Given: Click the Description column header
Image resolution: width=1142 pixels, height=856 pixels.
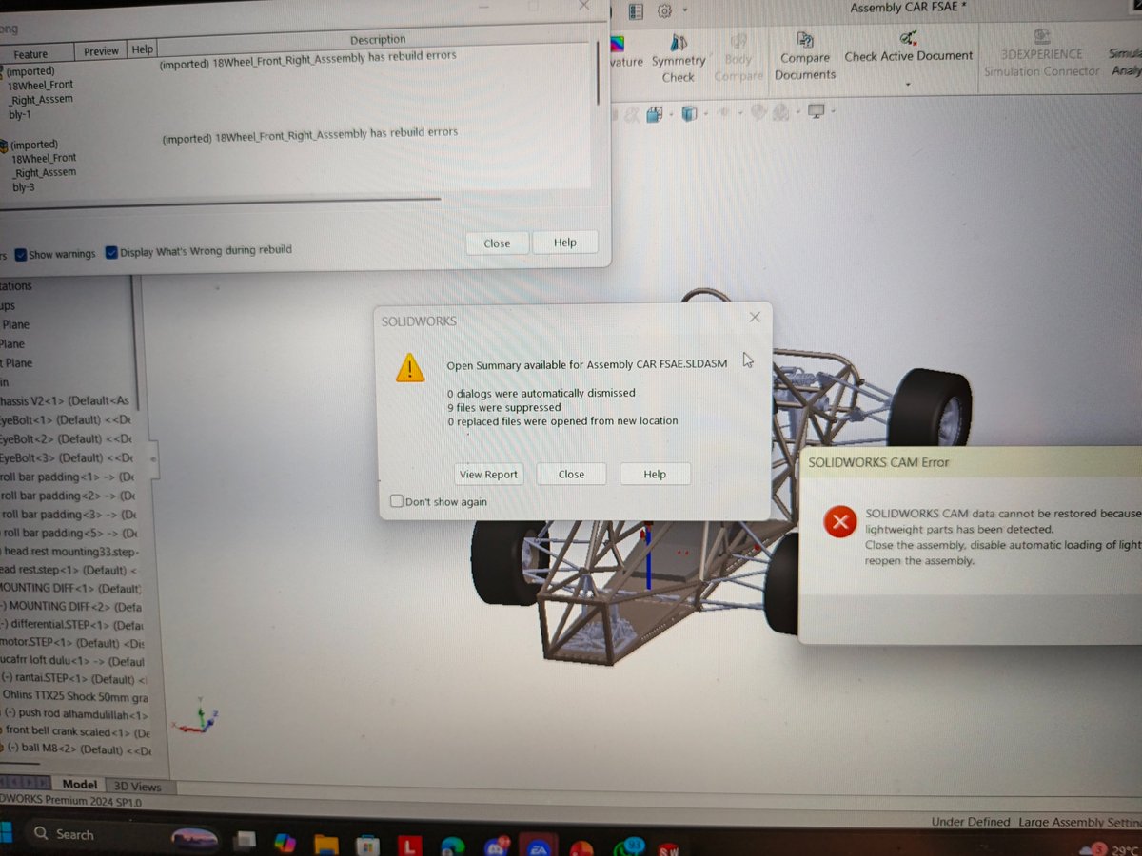Looking at the screenshot, I should (x=377, y=40).
